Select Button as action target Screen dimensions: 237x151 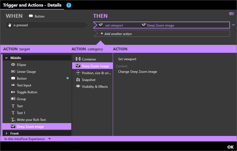pyautogui.click(x=37, y=78)
